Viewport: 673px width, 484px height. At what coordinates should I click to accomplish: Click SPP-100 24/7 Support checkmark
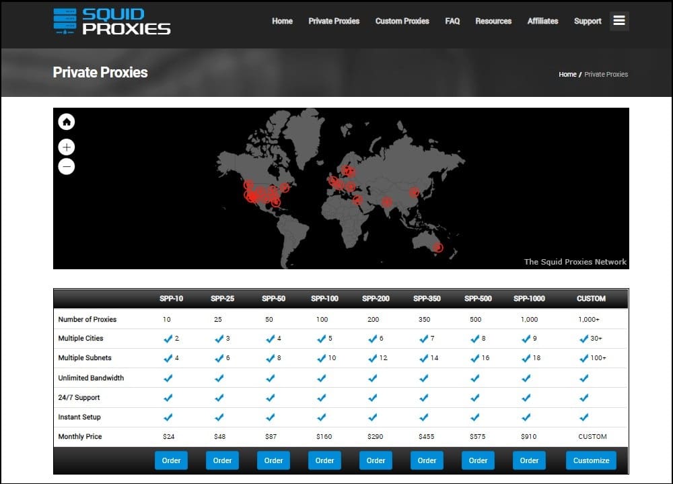[x=321, y=398]
